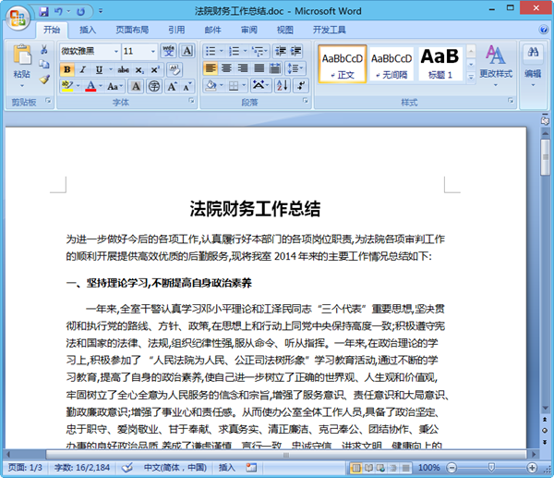Switch to the 视图 tab
The image size is (554, 478).
pos(284,31)
